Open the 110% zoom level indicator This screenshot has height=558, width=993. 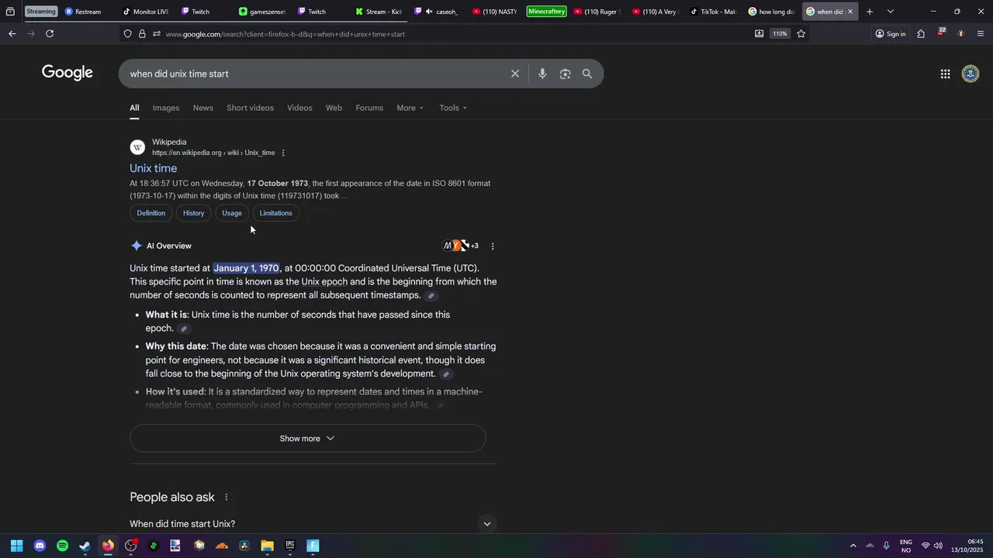pos(780,33)
